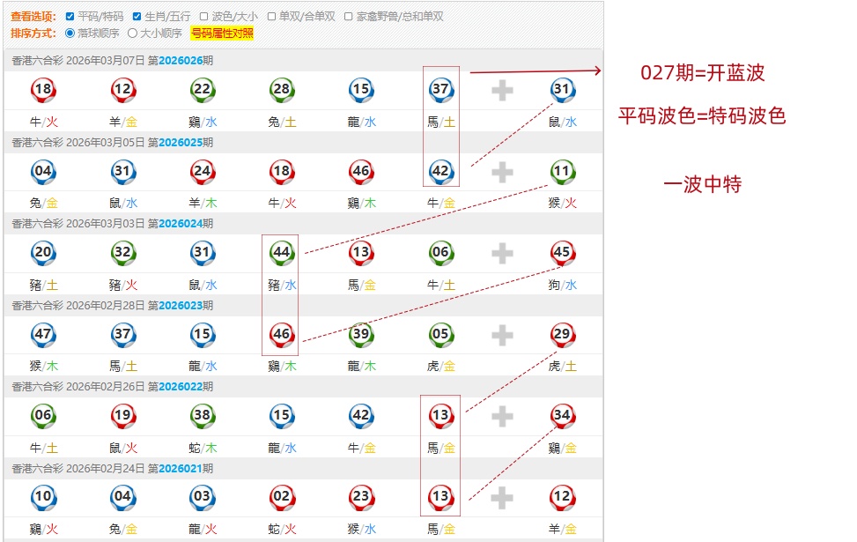Enable the 单双/合单双 checkbox
857x542 pixels.
point(271,17)
